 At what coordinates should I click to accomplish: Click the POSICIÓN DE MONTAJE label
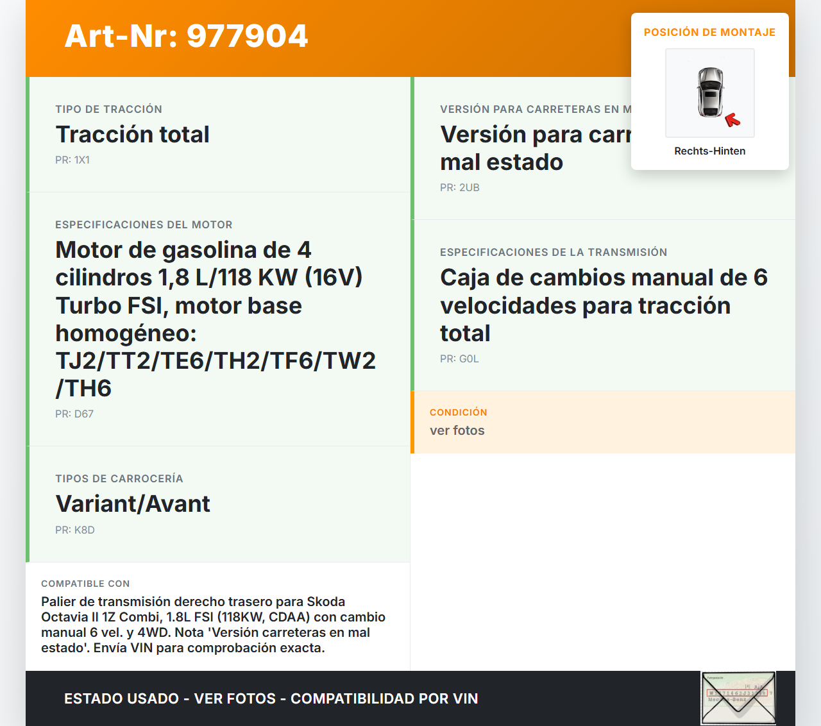pyautogui.click(x=710, y=32)
